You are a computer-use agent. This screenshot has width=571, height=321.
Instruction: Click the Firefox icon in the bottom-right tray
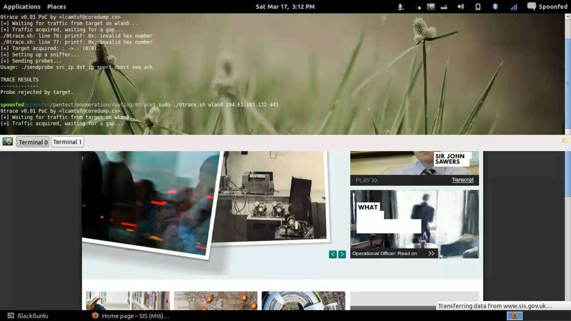coord(514,316)
